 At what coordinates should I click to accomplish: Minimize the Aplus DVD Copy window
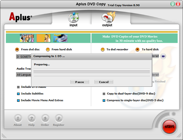pyautogui.click(x=173, y=4)
